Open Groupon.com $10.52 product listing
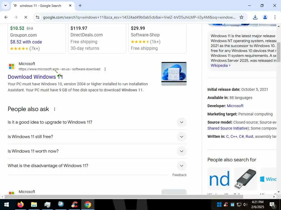Viewport: 281px width, 210px height. (37, 38)
